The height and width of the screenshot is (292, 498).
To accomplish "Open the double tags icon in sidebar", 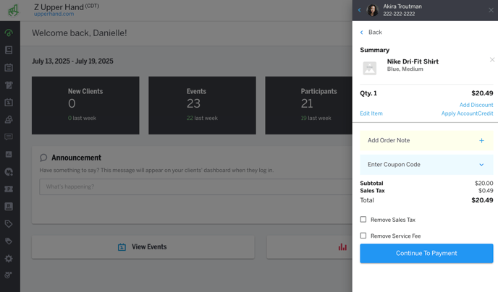I will pyautogui.click(x=9, y=241).
